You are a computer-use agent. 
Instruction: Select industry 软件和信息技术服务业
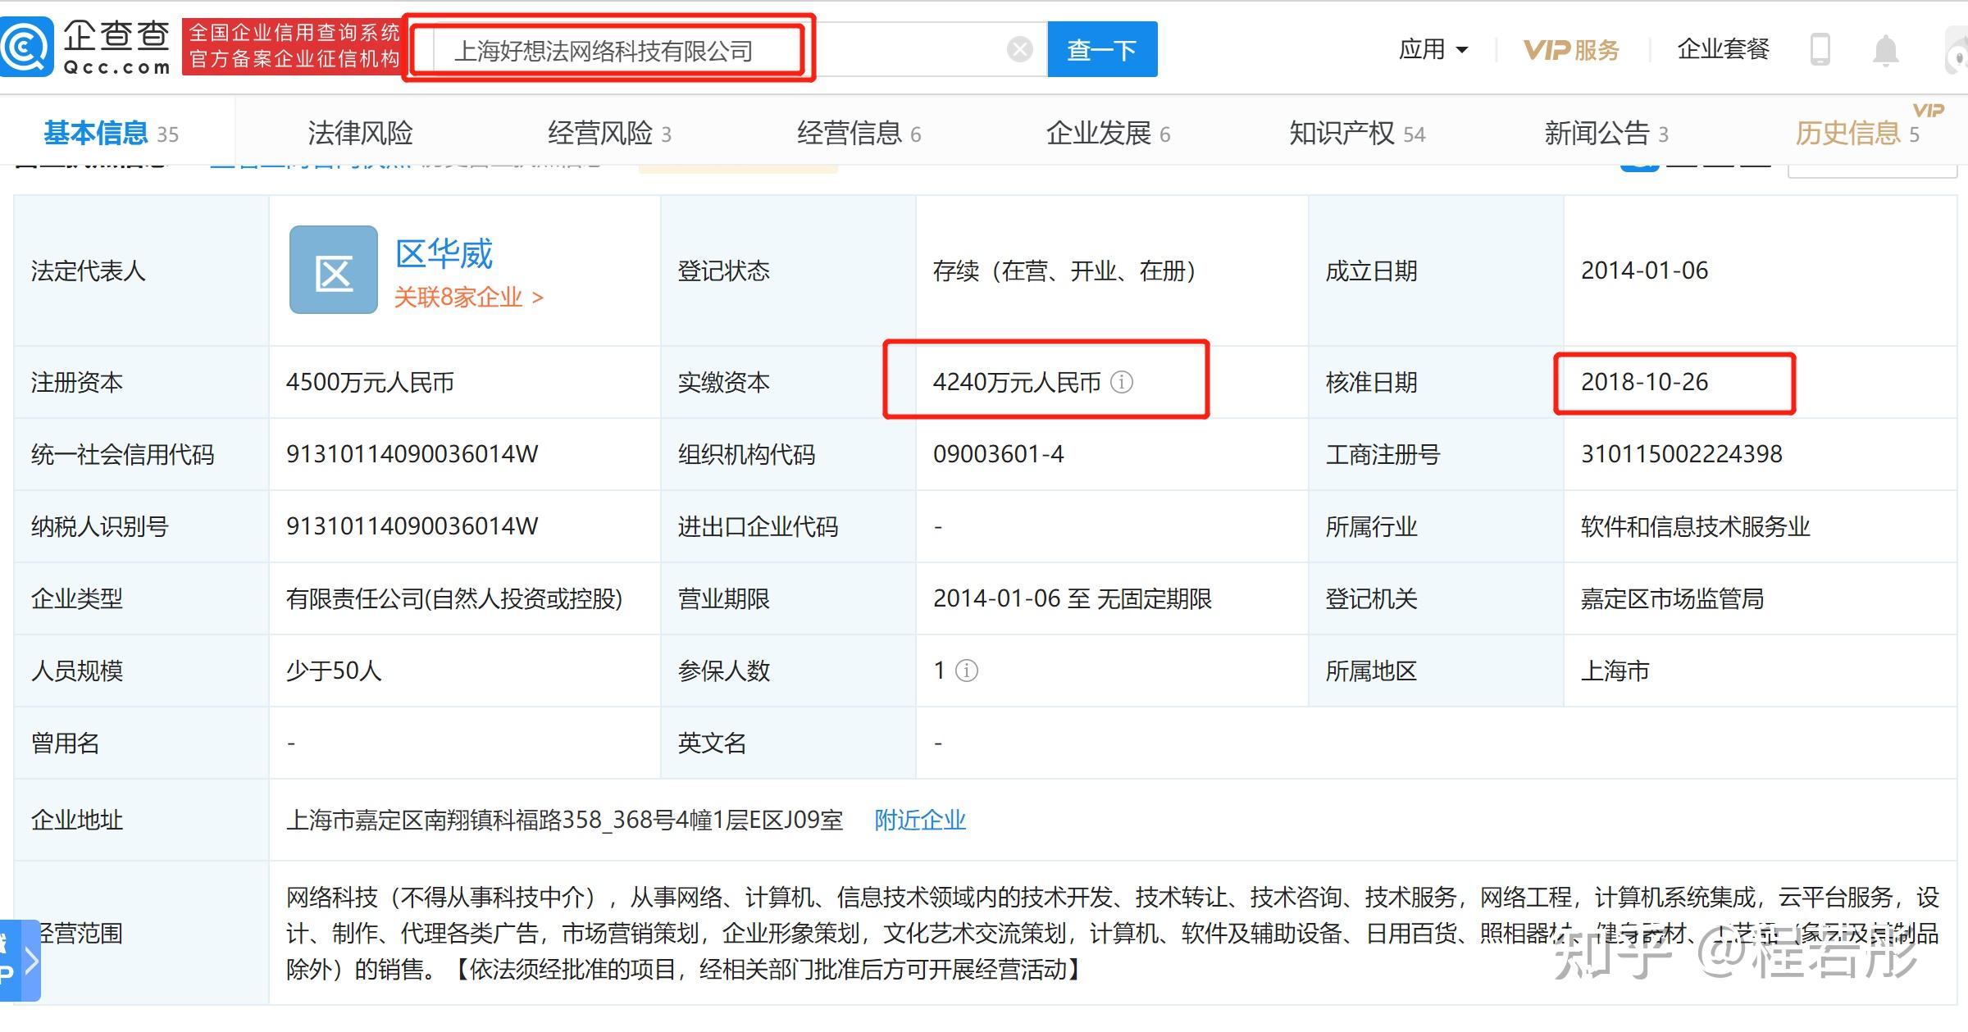[x=1695, y=526]
